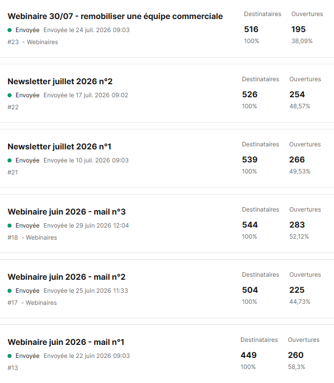Select the Webinaires tag on campaign #17
334x383 pixels.
(41, 303)
